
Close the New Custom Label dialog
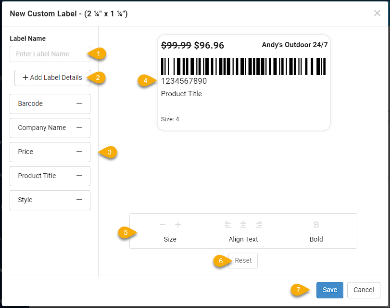coord(377,13)
